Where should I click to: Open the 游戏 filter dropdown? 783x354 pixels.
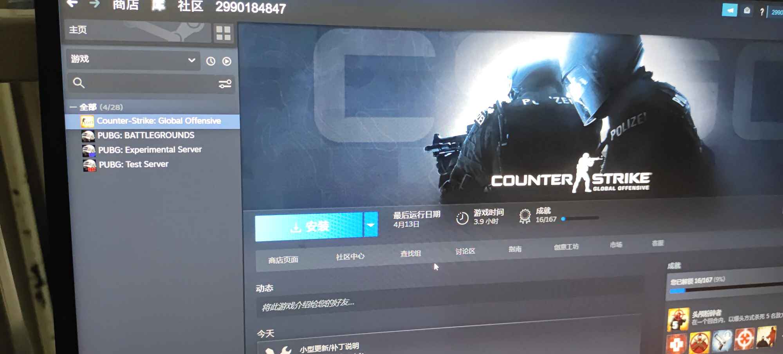click(x=133, y=60)
